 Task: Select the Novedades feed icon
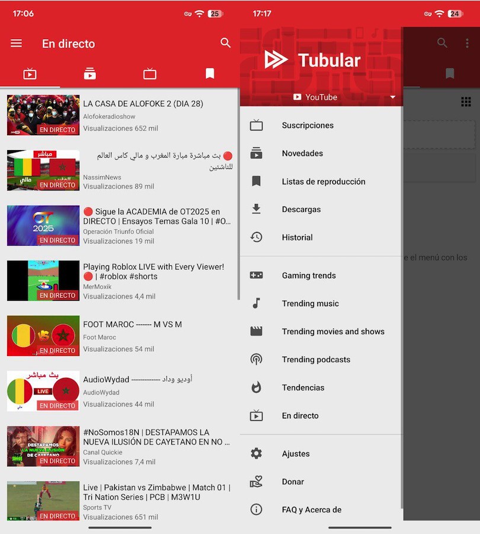coord(257,153)
